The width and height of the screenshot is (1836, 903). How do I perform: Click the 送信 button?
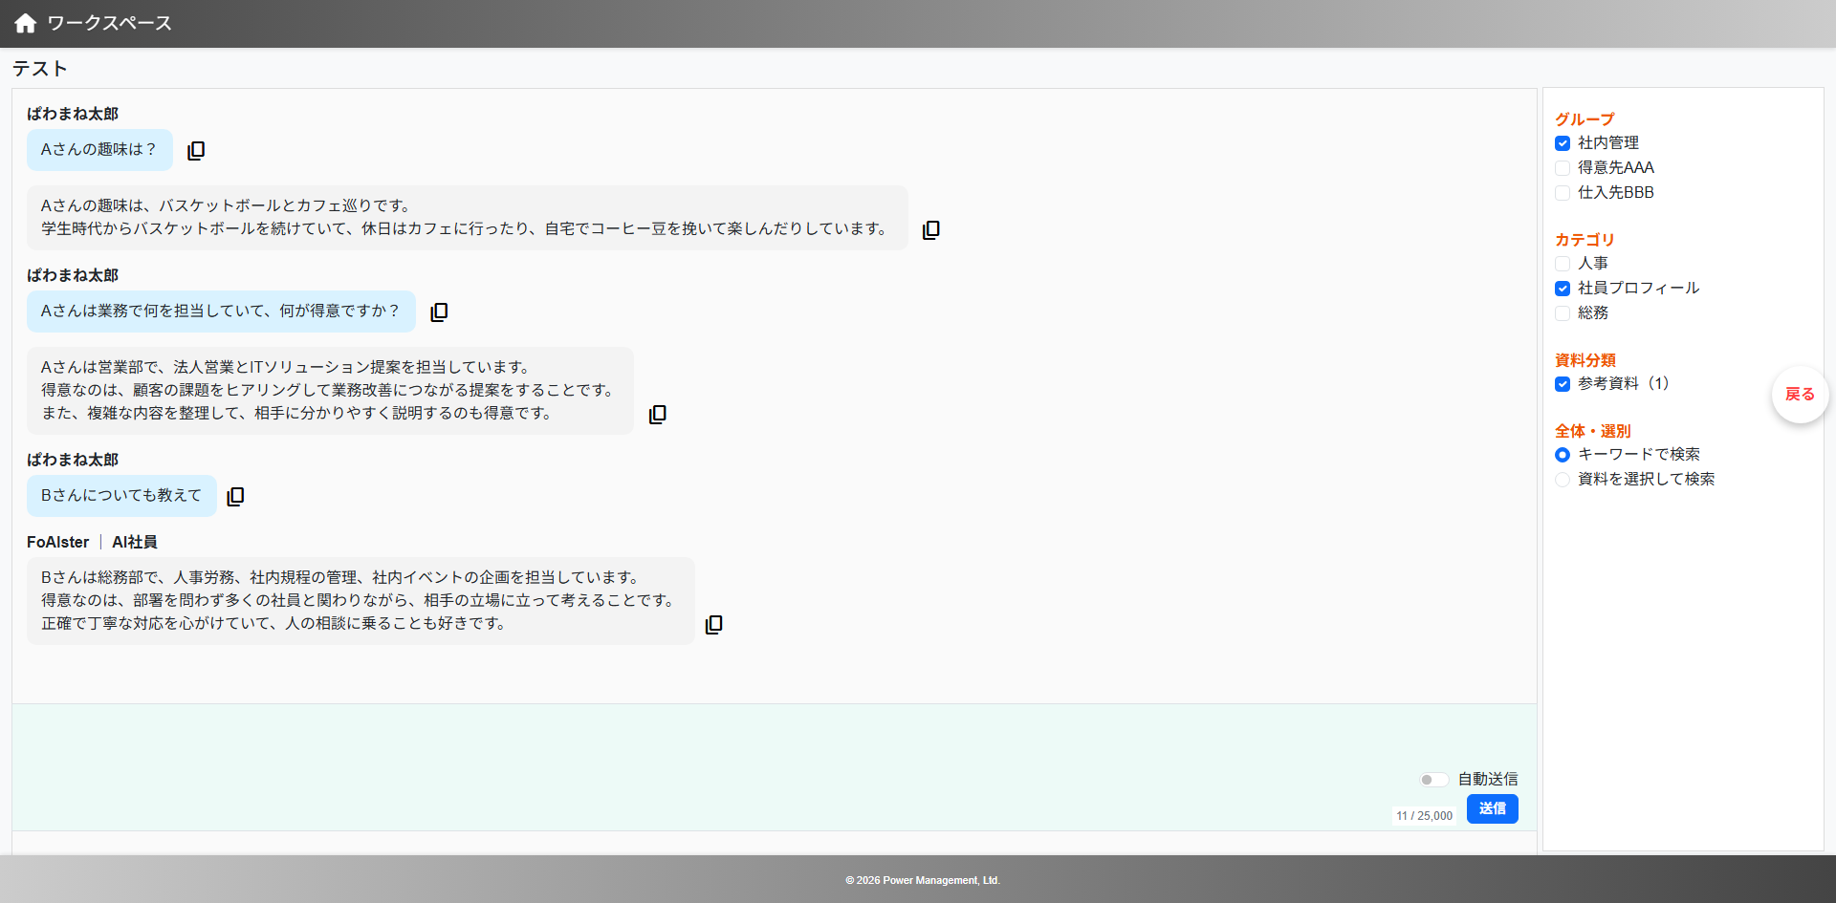pyautogui.click(x=1492, y=808)
